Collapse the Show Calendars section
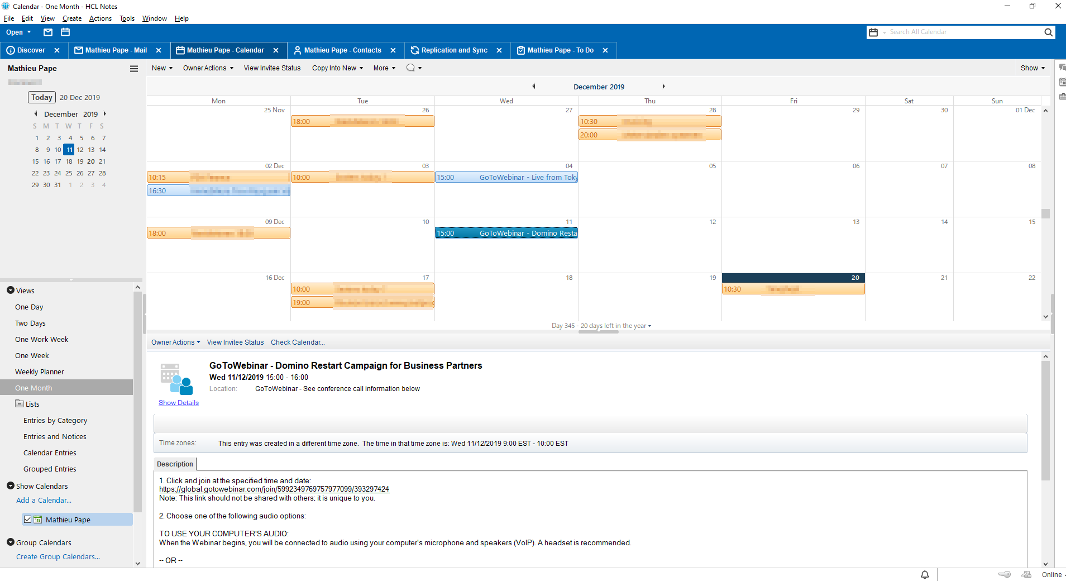 11,486
